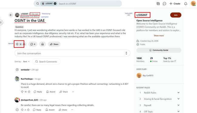
Task: Click the 'Search Comments' field
Action: coord(46,61)
